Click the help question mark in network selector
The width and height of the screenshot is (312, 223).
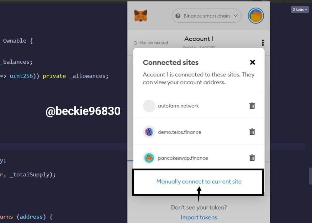pos(178,16)
